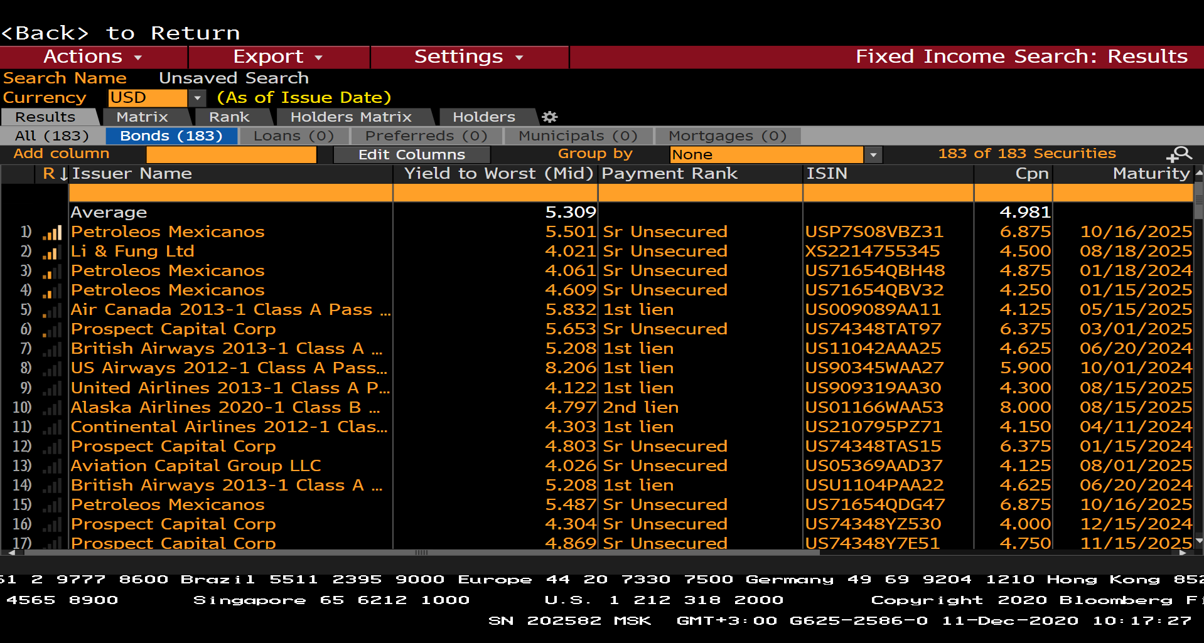The height and width of the screenshot is (643, 1204).
Task: Click the ISIN filter field
Action: click(x=888, y=193)
